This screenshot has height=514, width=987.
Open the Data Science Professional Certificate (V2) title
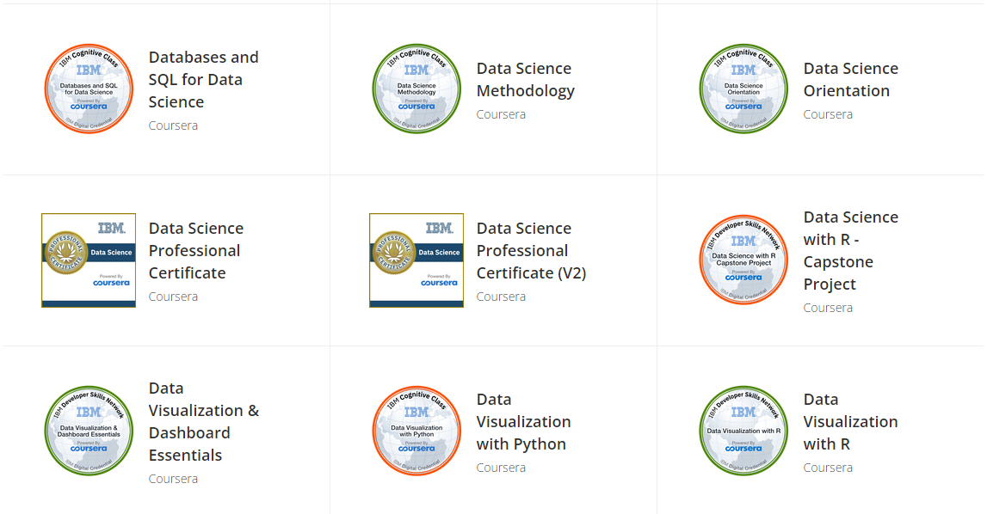531,250
